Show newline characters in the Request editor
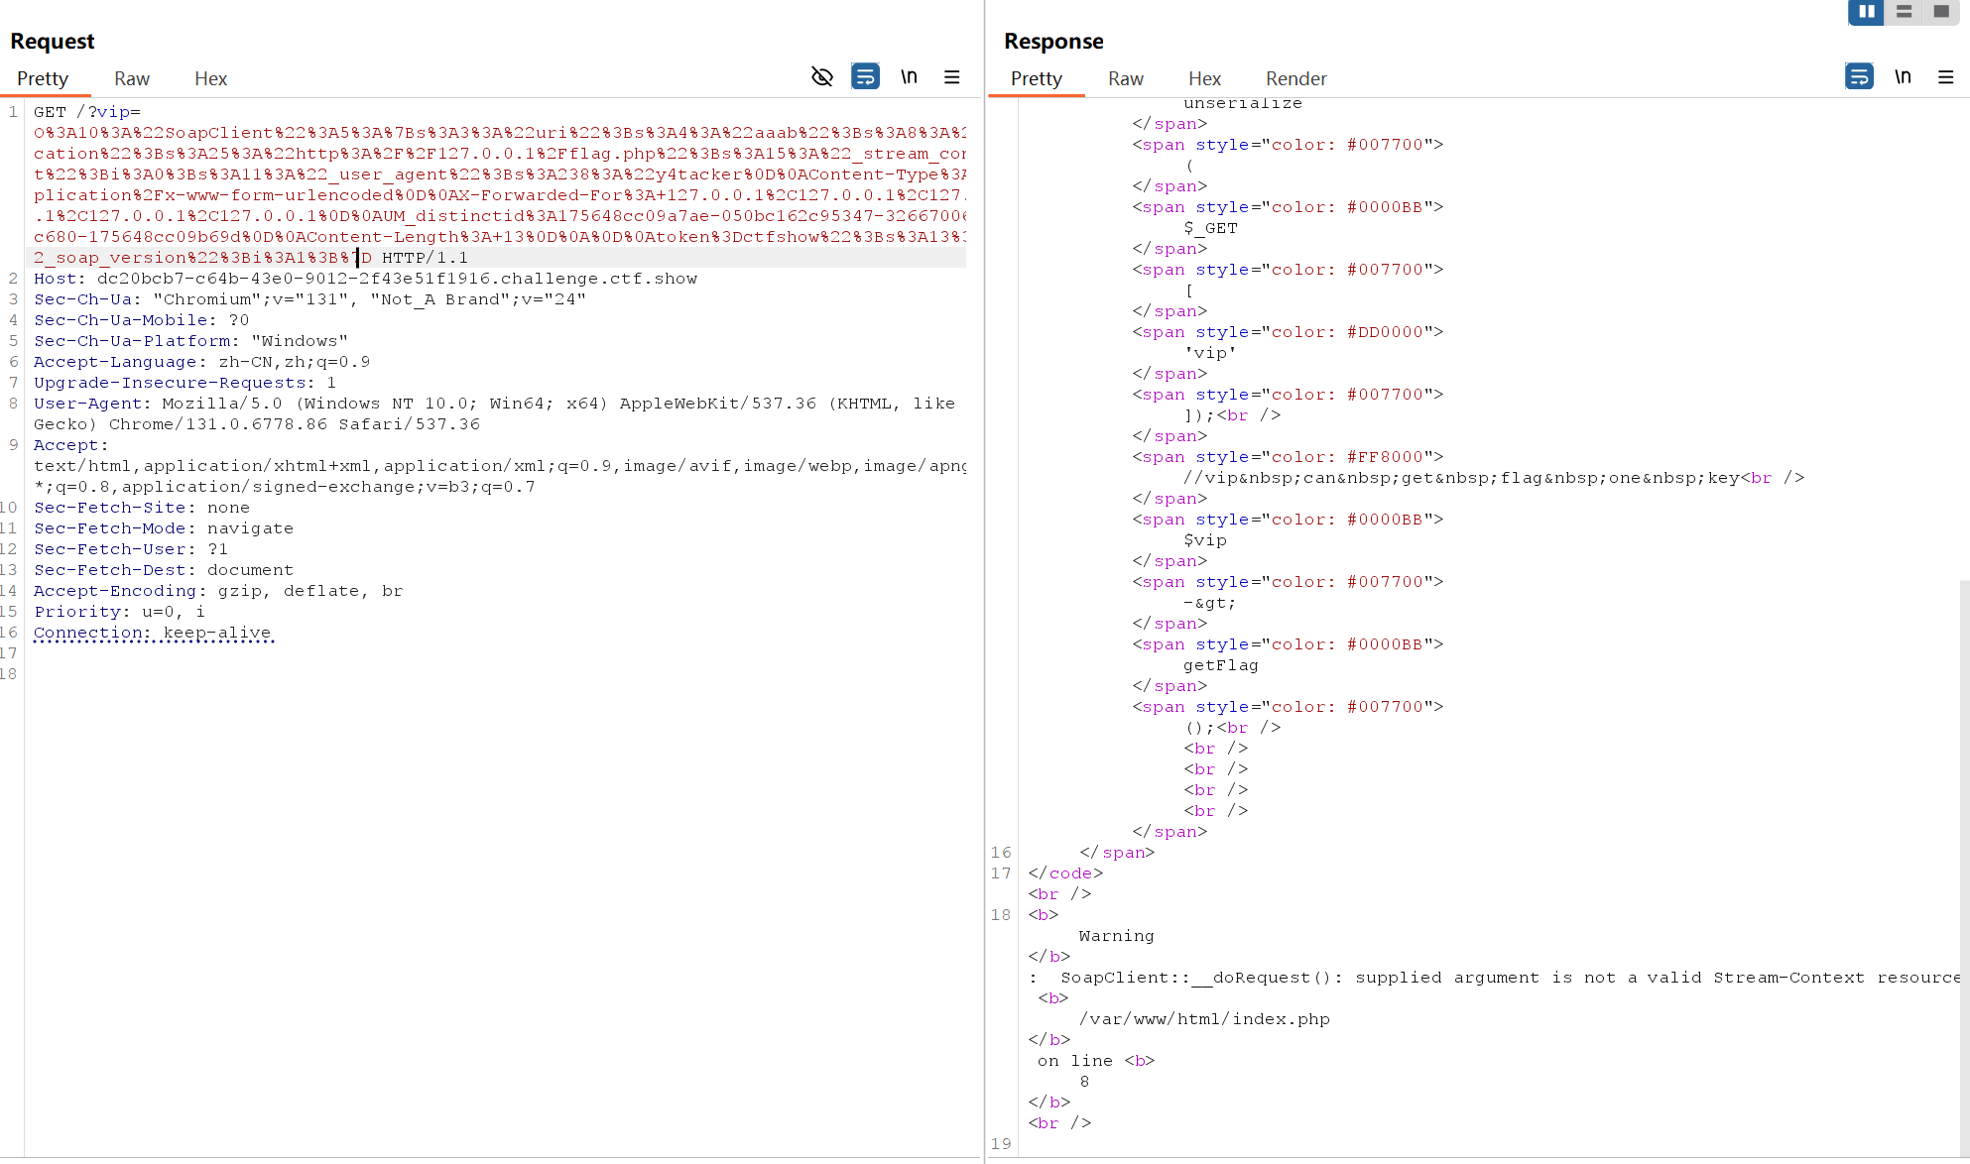Viewport: 1970px width, 1164px height. pos(909,76)
